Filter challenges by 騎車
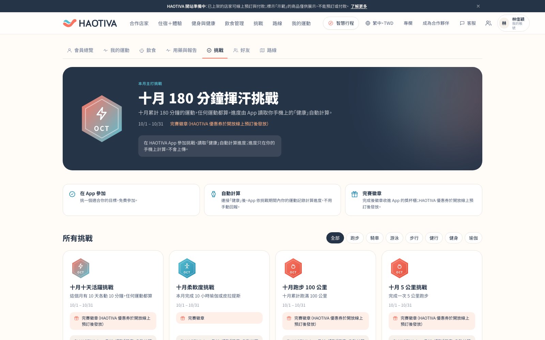Screen dimensions: 545x340 [x=375, y=238]
